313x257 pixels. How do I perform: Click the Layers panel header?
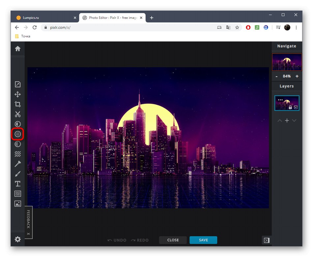(x=287, y=86)
